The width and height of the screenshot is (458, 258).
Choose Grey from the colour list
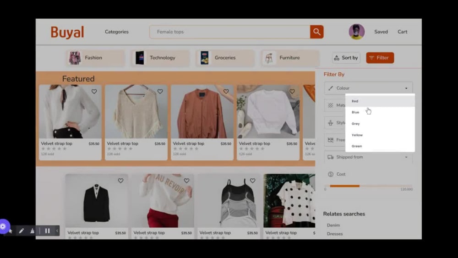(x=380, y=124)
